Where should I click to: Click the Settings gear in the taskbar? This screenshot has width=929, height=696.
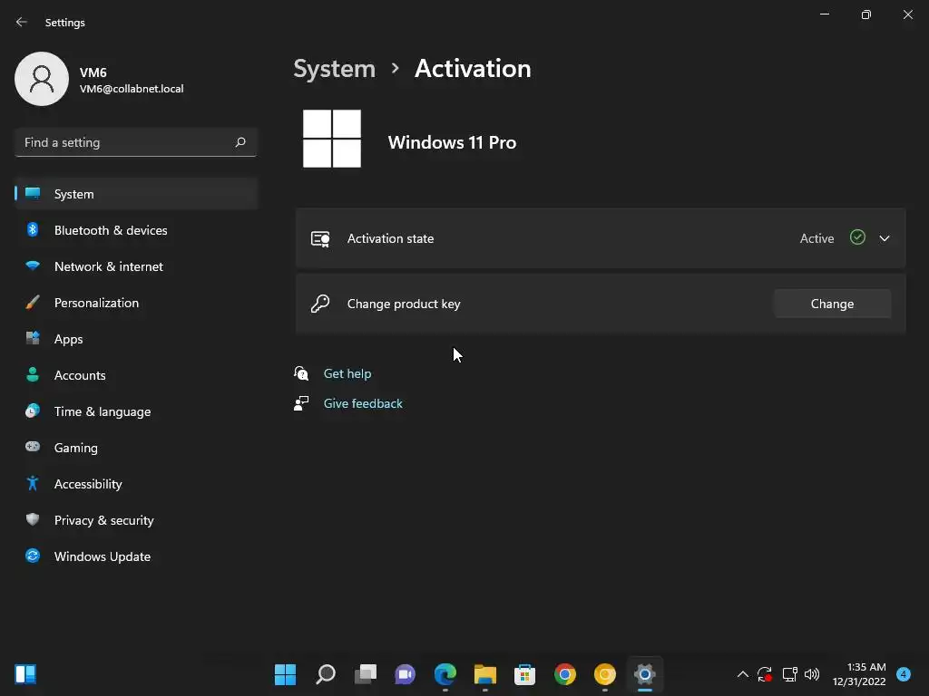tap(645, 674)
